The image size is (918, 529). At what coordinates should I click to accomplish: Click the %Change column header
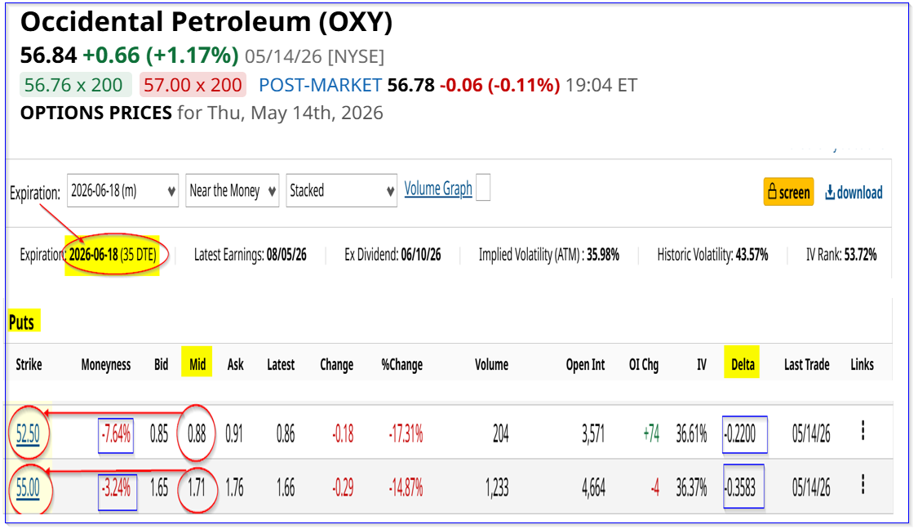(x=401, y=364)
